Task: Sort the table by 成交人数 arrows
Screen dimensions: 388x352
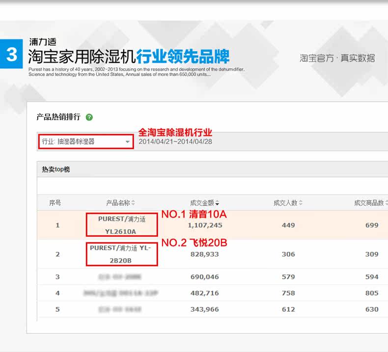Action: (301, 203)
